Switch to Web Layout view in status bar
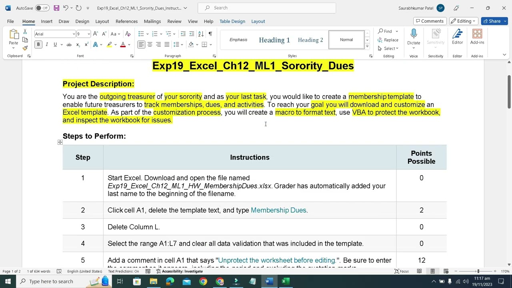512x288 pixels. (x=446, y=271)
